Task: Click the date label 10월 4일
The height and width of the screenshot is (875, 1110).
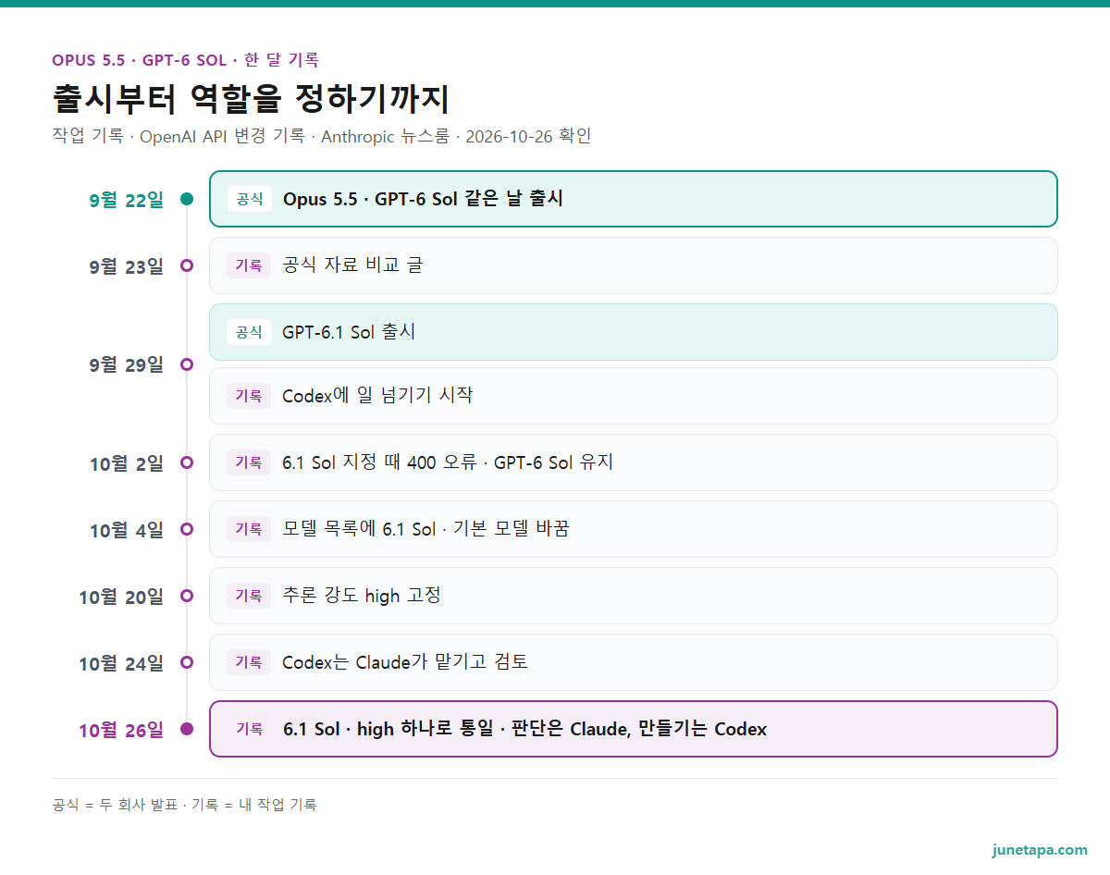Action: tap(127, 530)
